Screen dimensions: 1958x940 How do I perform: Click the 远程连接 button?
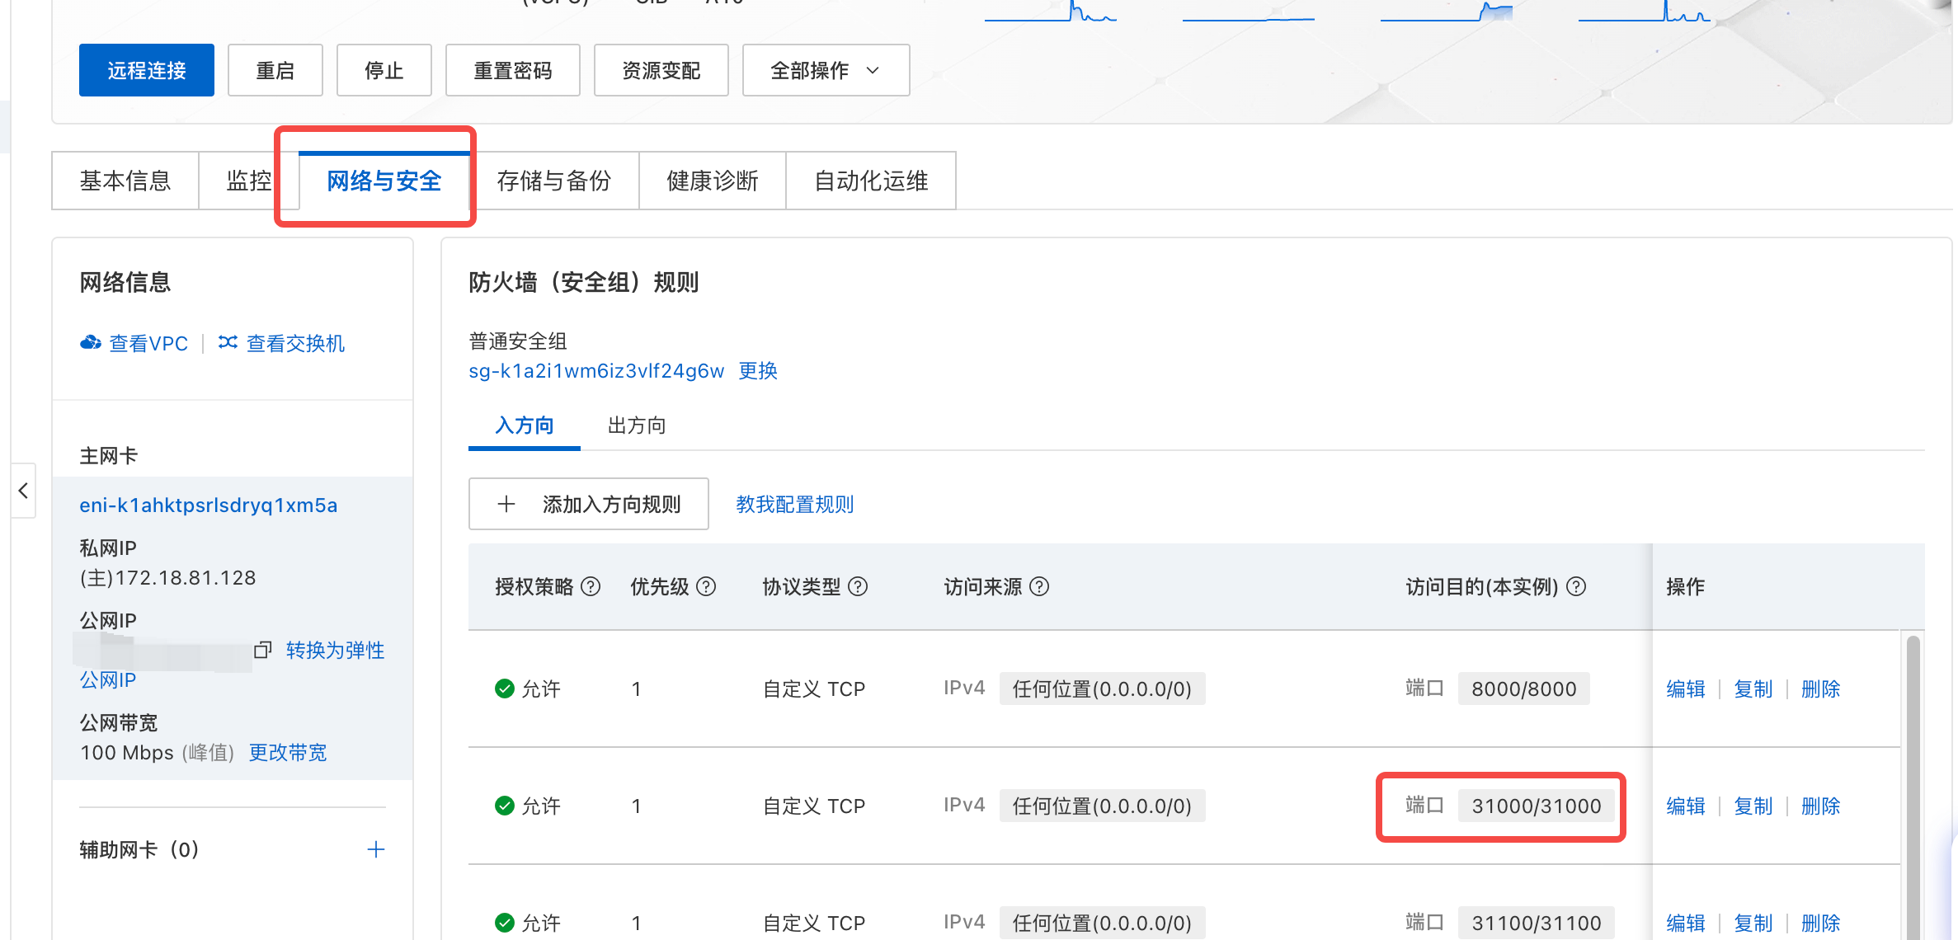[x=146, y=71]
